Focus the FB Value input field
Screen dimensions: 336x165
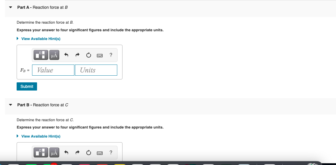coord(53,70)
